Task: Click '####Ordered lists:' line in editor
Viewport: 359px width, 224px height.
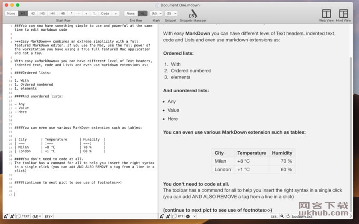Action: click(32, 73)
